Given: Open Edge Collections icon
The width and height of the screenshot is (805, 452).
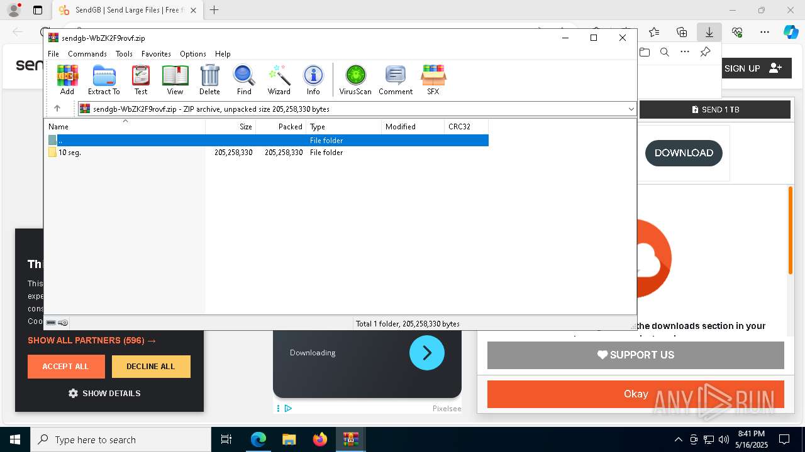Looking at the screenshot, I should (x=682, y=32).
